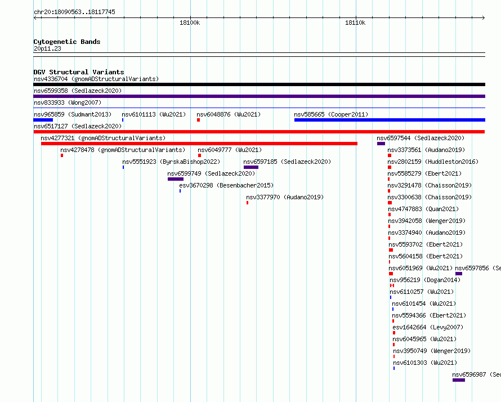The image size is (501, 402).
Task: Click nsv5593702 (Ebert2021) label
Action: (x=426, y=244)
